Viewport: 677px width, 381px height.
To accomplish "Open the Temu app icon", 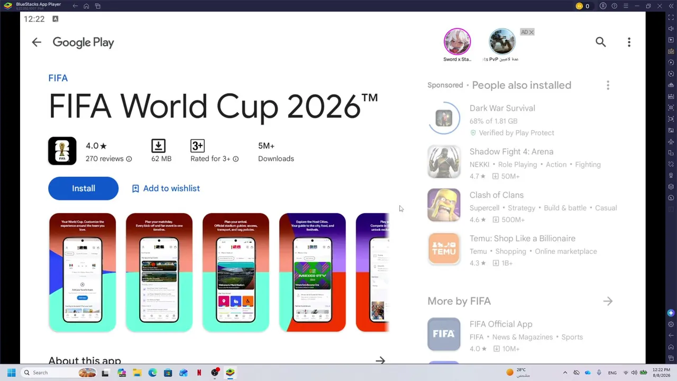I will 444,248.
